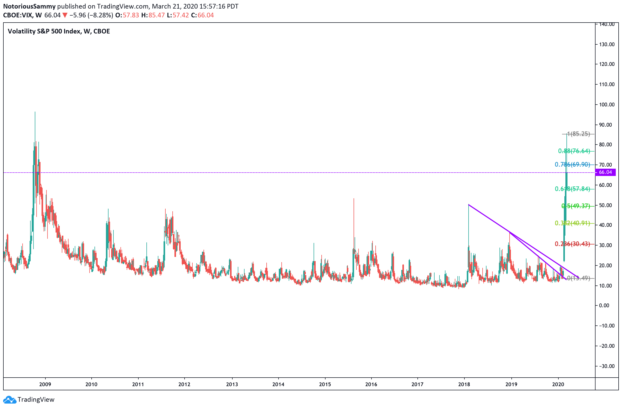Click the purple 66.04 price label
622x409 pixels.
click(x=605, y=172)
